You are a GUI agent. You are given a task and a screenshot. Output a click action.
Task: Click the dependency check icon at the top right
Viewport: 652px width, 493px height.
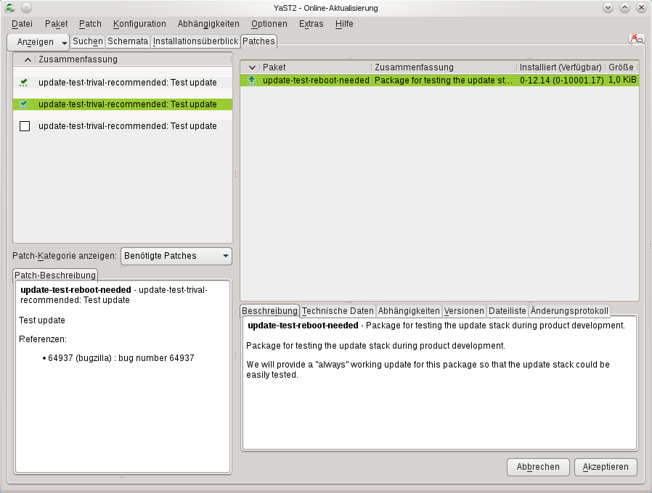[635, 38]
